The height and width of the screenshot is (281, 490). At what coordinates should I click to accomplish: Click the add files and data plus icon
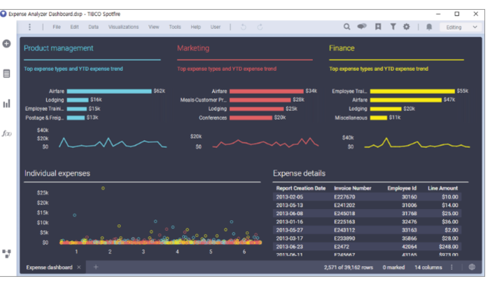pyautogui.click(x=7, y=43)
